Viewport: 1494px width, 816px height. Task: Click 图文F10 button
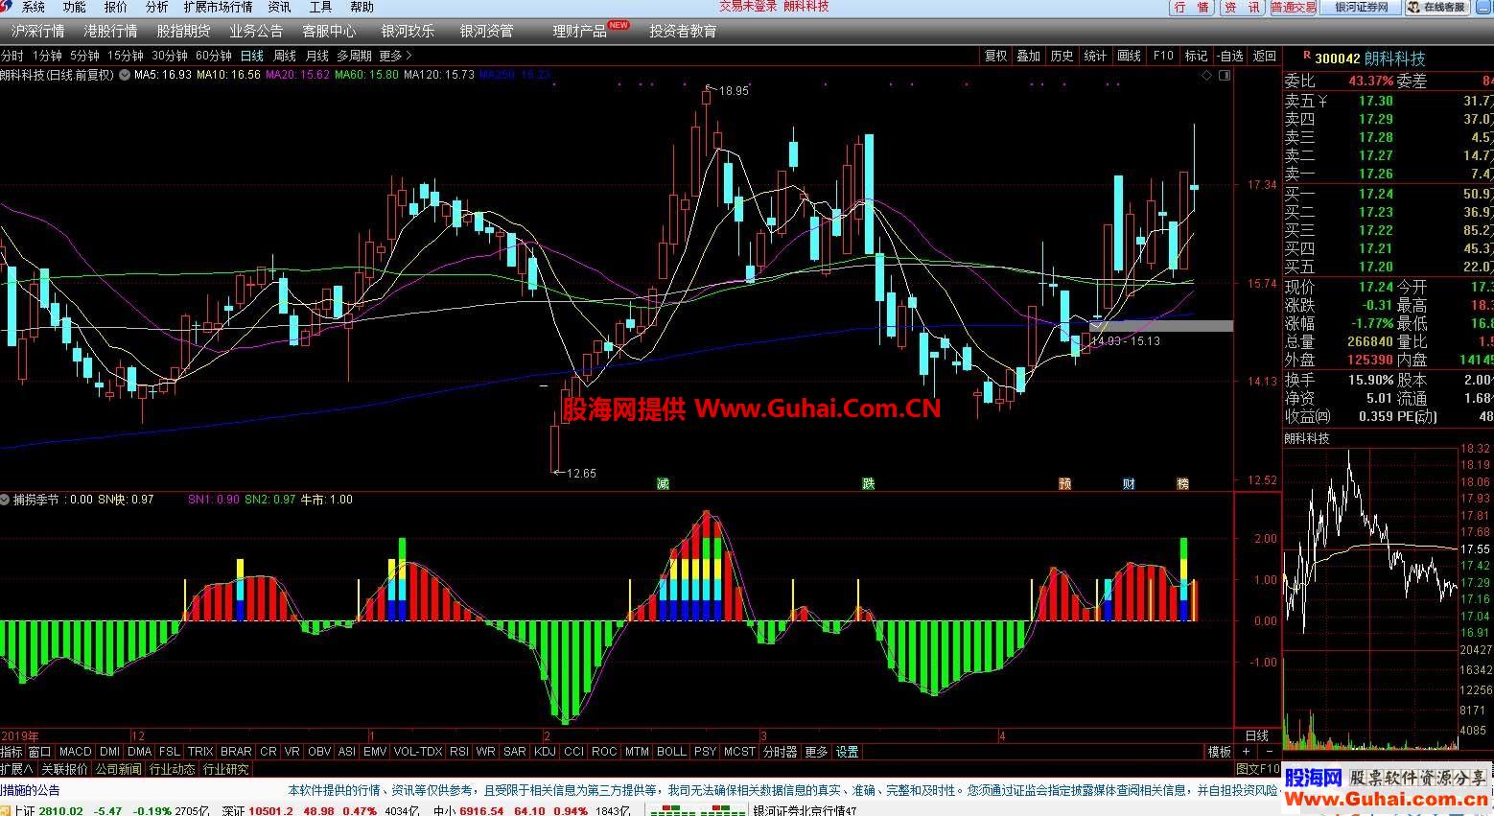pos(1258,769)
